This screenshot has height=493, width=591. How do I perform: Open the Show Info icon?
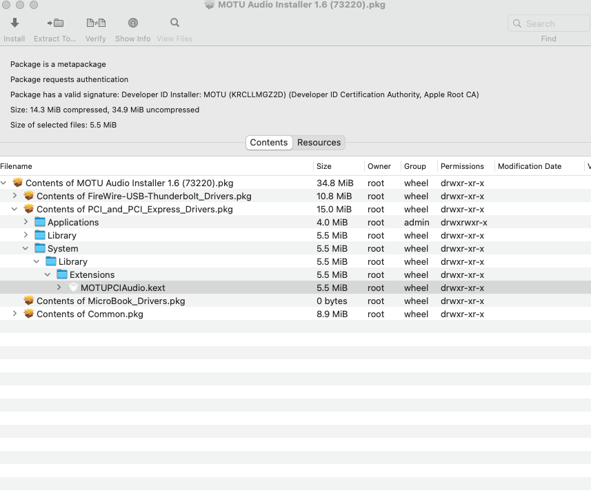[133, 23]
